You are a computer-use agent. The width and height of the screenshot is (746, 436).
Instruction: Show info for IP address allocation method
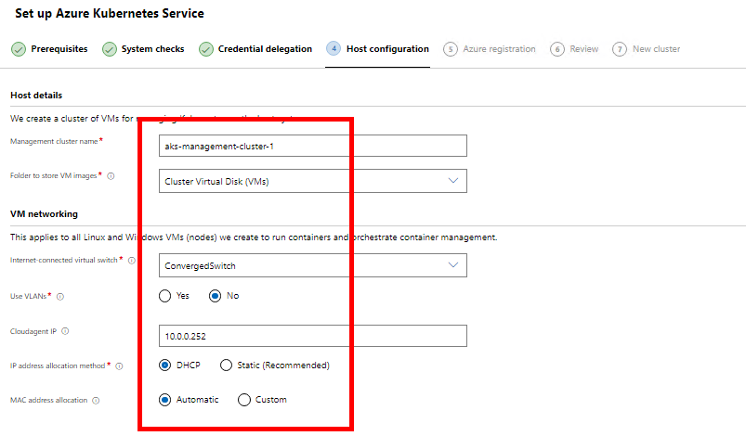coord(120,366)
